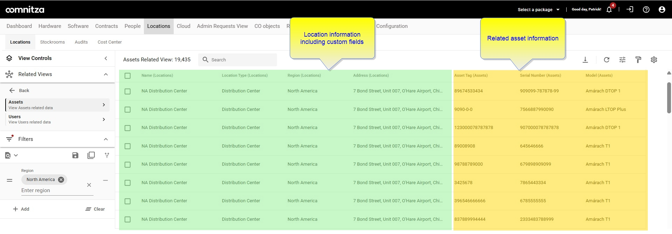This screenshot has width=672, height=234.
Task: Check row with asset tag 123000078787878
Action: click(127, 128)
